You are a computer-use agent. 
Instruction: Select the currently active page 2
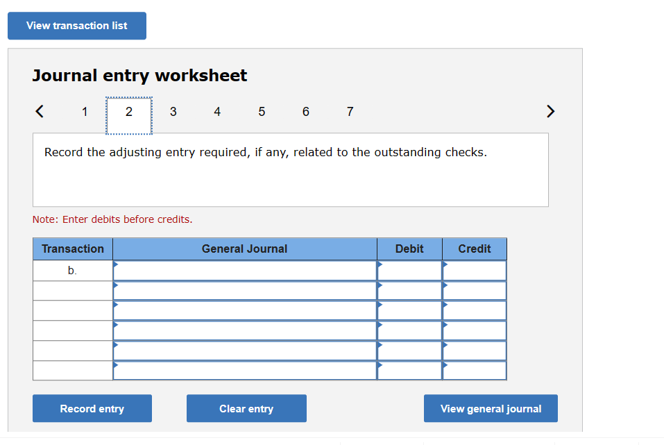click(x=128, y=111)
